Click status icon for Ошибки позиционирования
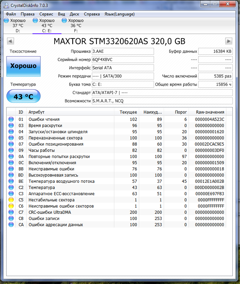The width and height of the screenshot is (240, 284). (11, 144)
